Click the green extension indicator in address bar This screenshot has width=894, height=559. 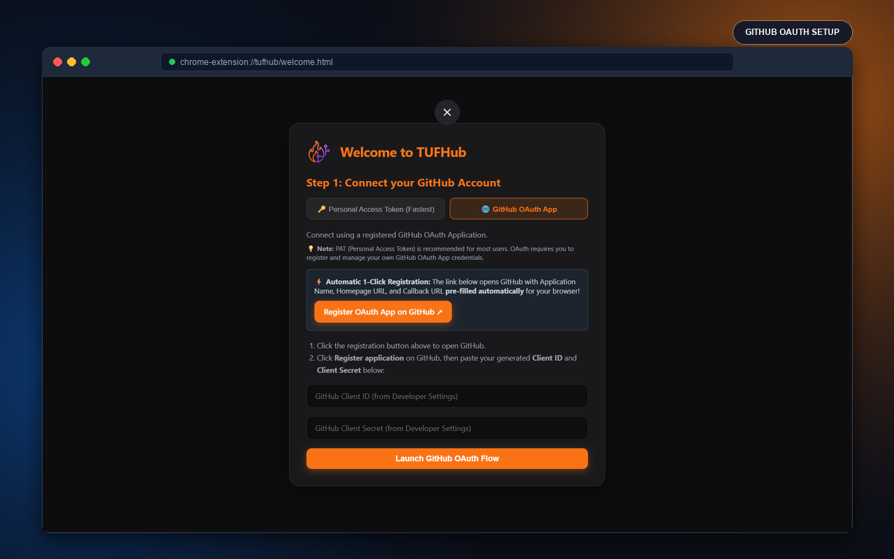(173, 61)
